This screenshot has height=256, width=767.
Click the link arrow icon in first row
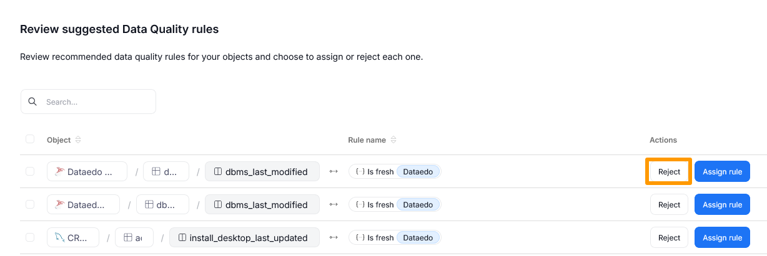334,171
